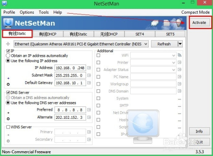
Task: Open the Tools menu
Action: (44, 12)
